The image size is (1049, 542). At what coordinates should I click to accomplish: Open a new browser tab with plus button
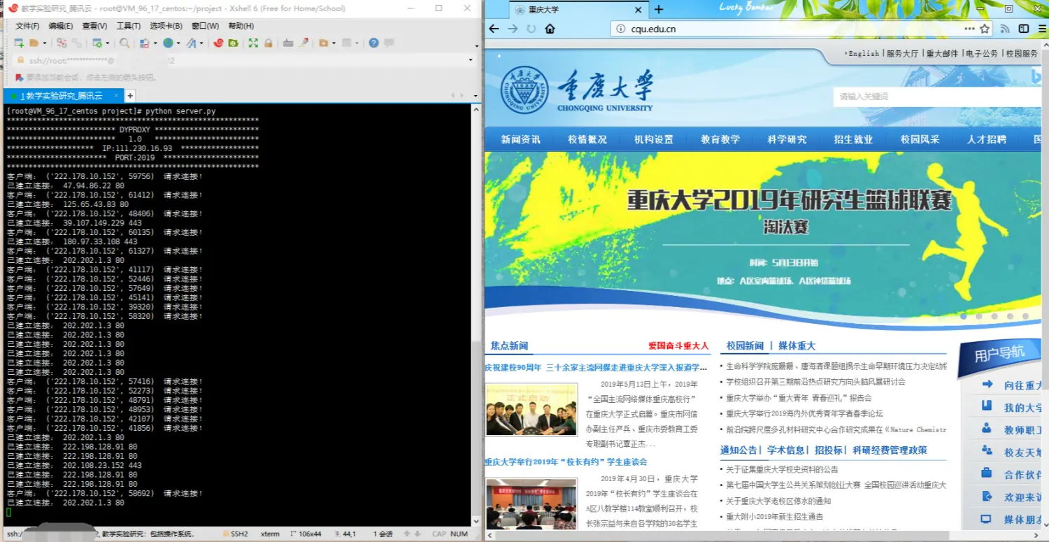pyautogui.click(x=658, y=9)
